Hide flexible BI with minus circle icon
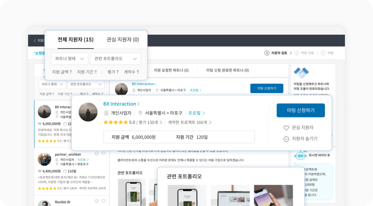Viewport: 373px width, 206px height. 97,201
